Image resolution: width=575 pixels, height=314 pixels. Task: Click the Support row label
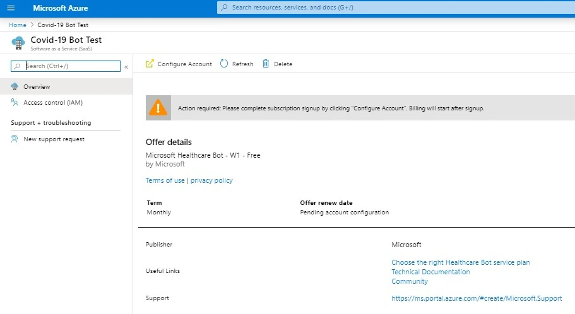click(x=157, y=298)
